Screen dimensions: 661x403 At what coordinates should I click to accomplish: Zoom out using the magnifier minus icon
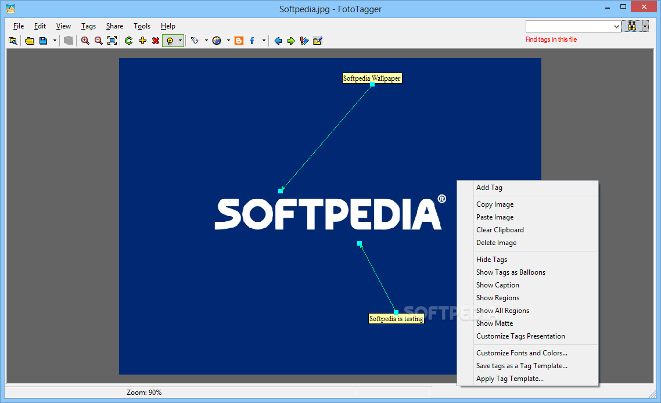[x=99, y=41]
